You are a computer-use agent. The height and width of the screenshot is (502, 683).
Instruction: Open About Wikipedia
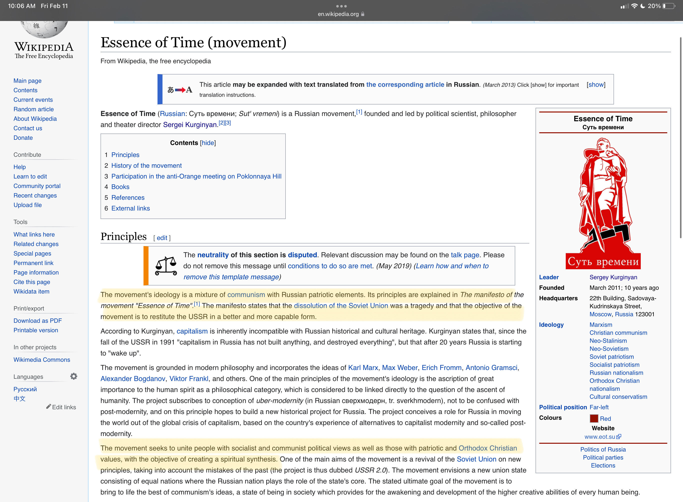point(35,118)
